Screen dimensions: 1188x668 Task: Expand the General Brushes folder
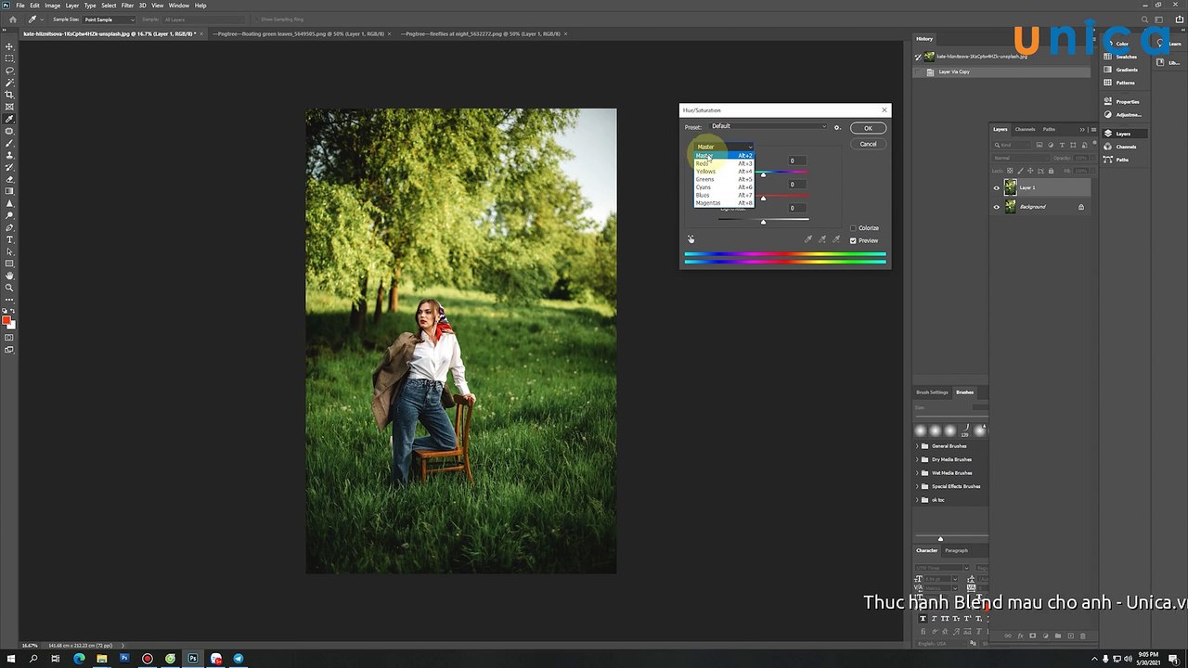[918, 446]
